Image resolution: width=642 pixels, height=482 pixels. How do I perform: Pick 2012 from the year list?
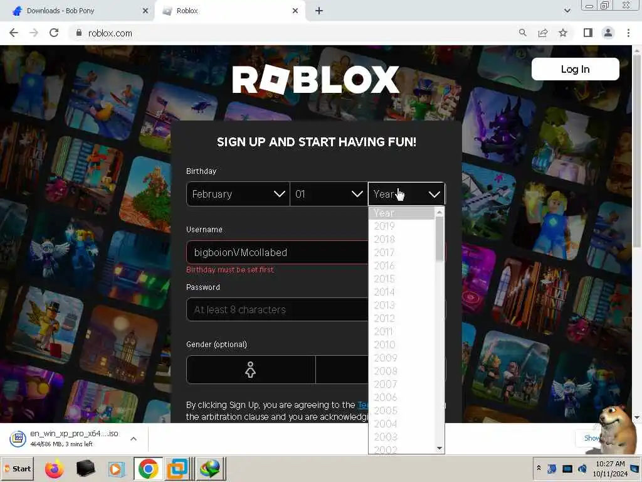click(x=401, y=318)
